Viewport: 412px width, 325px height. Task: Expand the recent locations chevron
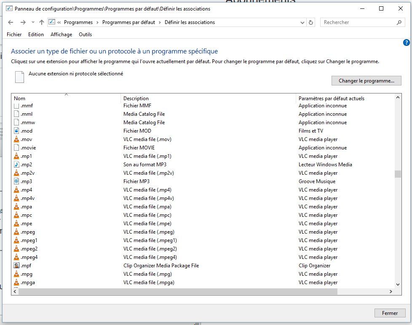[33, 22]
